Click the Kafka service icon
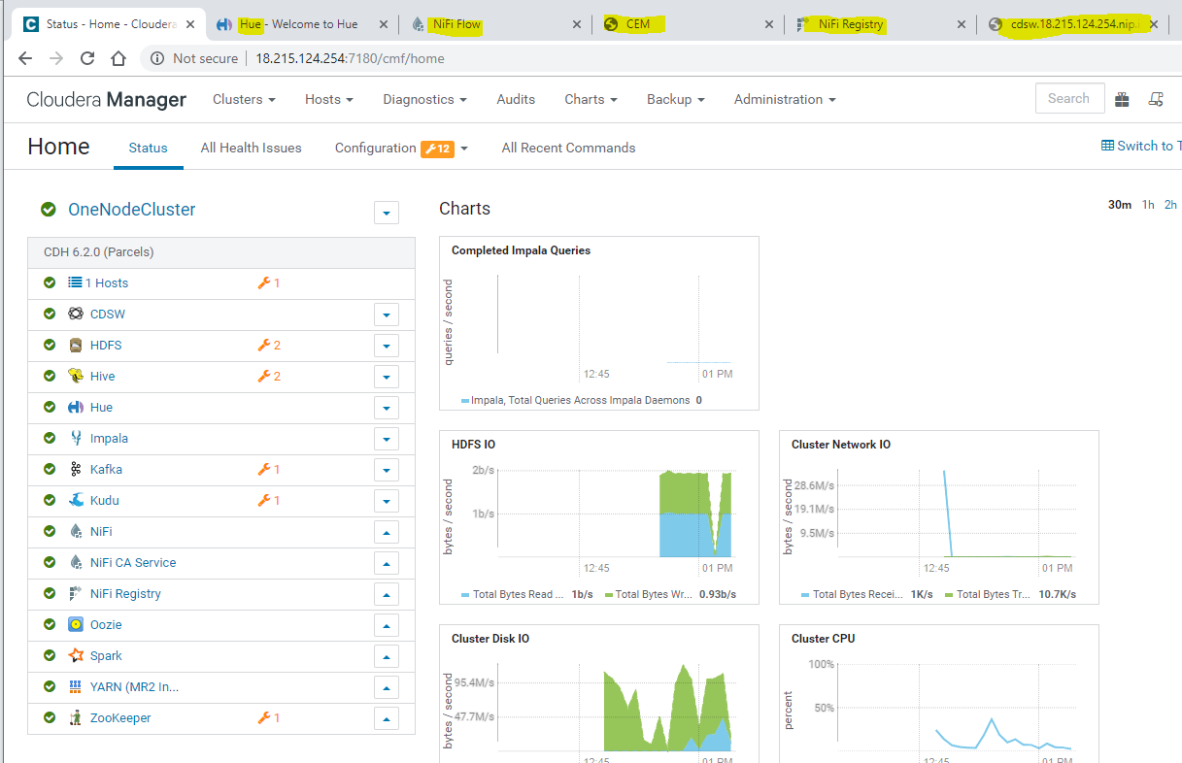The image size is (1182, 763). [x=76, y=469]
